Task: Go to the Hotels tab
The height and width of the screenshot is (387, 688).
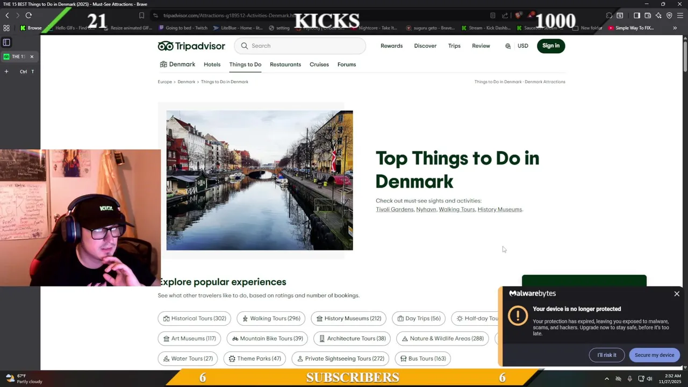Action: tap(212, 64)
